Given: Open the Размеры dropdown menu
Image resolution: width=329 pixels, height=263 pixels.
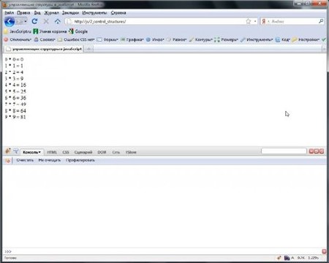Looking at the screenshot, I should click(x=226, y=39).
